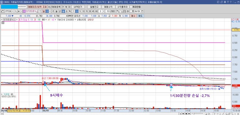Click the stock code search magnifier icon
The width and height of the screenshot is (240, 115).
pyautogui.click(x=16, y=11)
